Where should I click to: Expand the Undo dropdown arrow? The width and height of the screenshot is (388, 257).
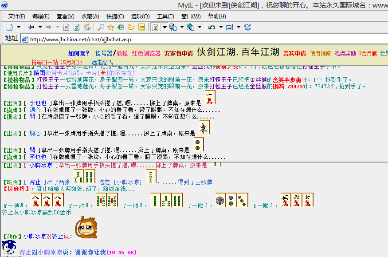tap(221, 27)
